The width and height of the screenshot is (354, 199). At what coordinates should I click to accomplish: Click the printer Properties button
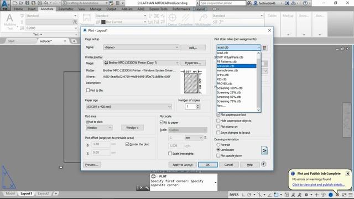193,63
